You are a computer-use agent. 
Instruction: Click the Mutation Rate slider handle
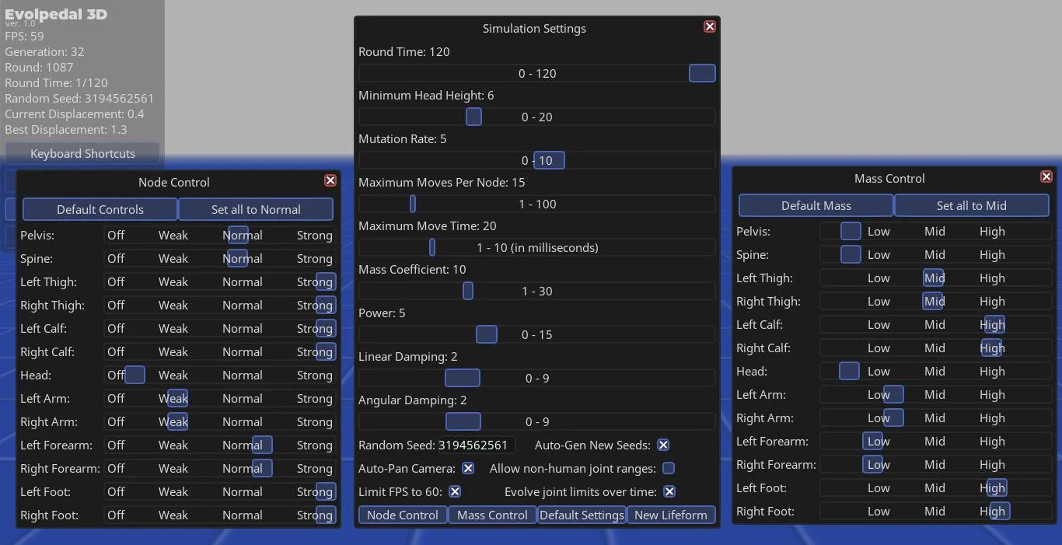pyautogui.click(x=549, y=160)
